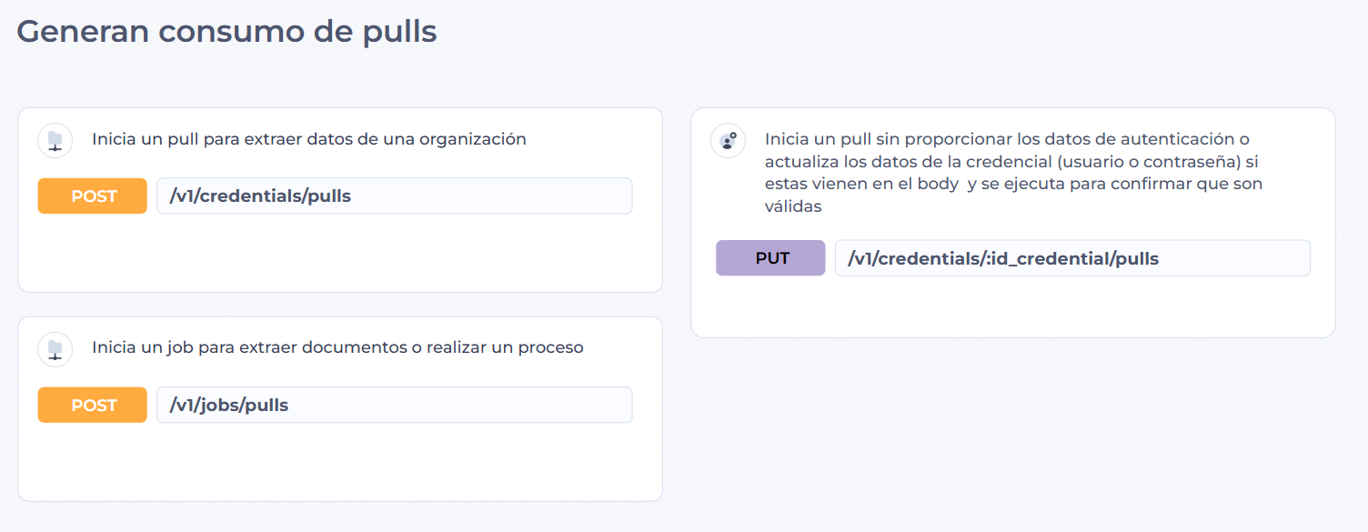Click the organization pull folder icon

pyautogui.click(x=55, y=141)
